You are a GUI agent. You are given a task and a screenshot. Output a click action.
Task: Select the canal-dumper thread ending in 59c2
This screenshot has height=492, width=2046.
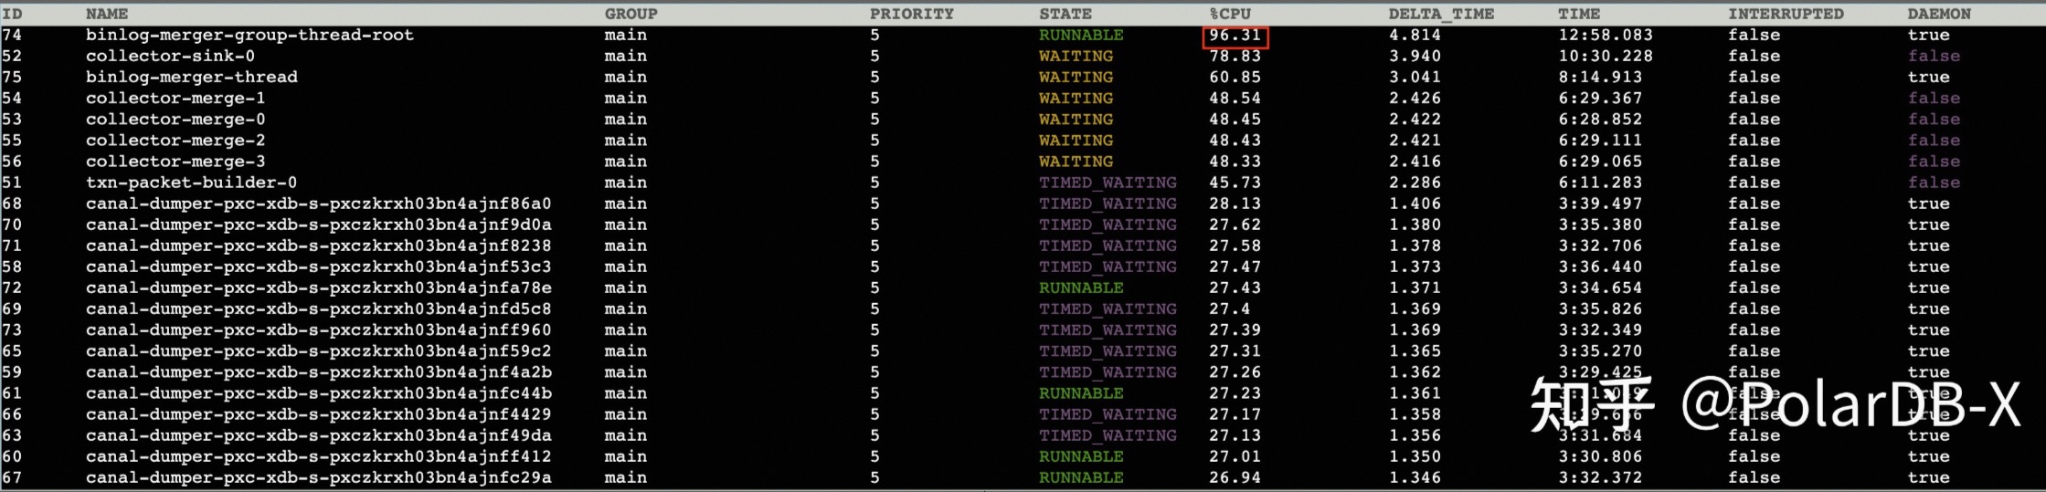coord(319,351)
